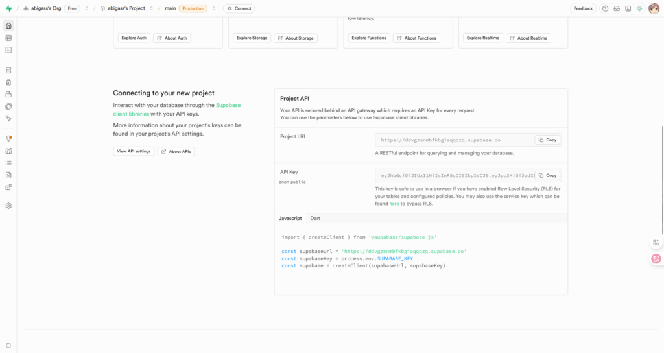Open the inline SQL editor icon in header
The image size is (664, 353).
click(628, 8)
